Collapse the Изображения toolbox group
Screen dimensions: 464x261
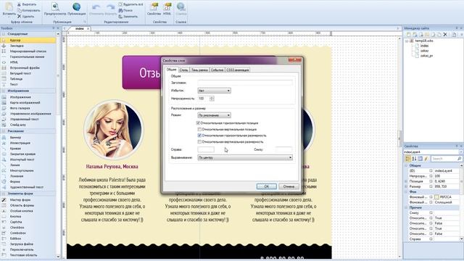tap(4, 91)
